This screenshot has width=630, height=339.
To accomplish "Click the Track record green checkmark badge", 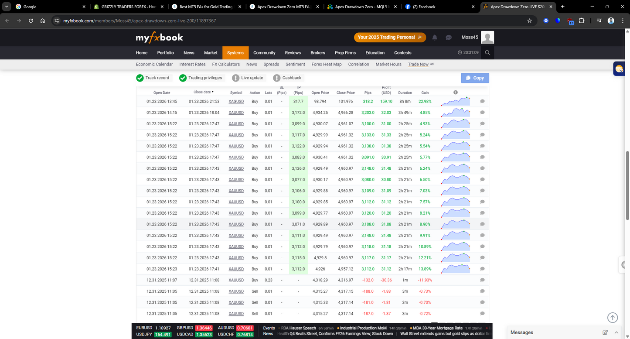I will (140, 78).
